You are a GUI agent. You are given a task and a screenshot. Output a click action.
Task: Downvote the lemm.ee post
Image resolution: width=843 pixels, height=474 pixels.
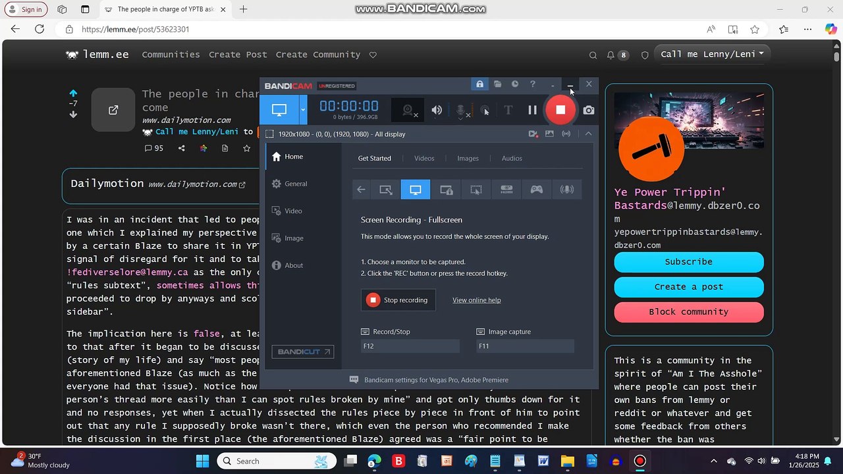point(73,114)
